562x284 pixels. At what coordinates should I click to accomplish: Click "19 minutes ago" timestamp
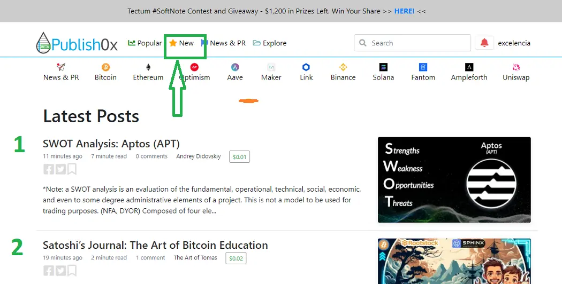(x=63, y=257)
